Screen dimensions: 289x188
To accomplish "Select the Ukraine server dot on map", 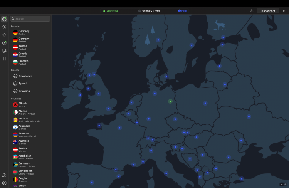I will tap(249, 116).
